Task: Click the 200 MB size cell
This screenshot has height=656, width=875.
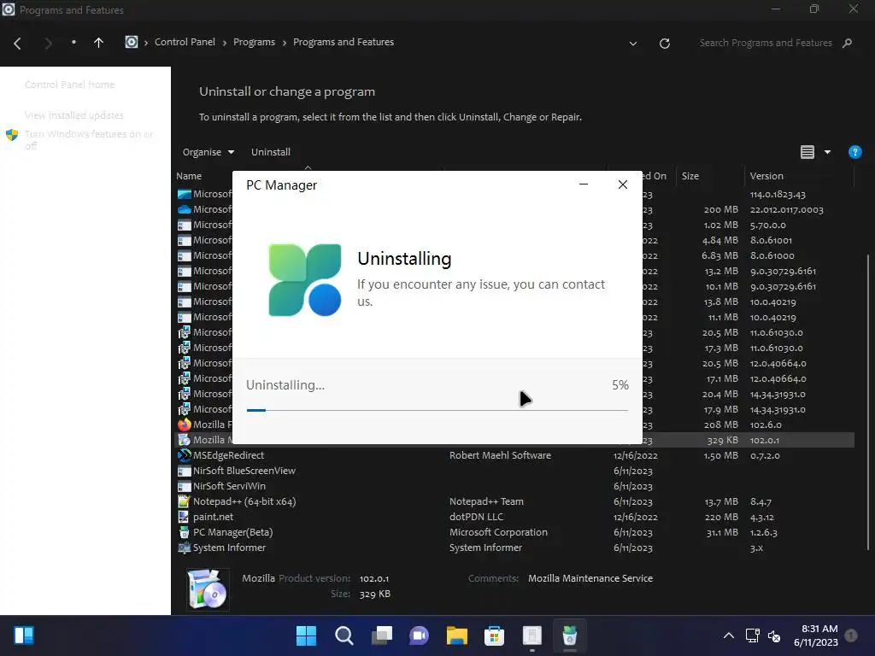Action: point(720,210)
